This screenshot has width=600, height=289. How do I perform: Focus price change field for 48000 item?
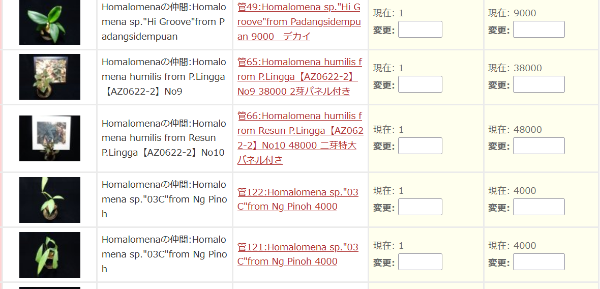point(539,146)
